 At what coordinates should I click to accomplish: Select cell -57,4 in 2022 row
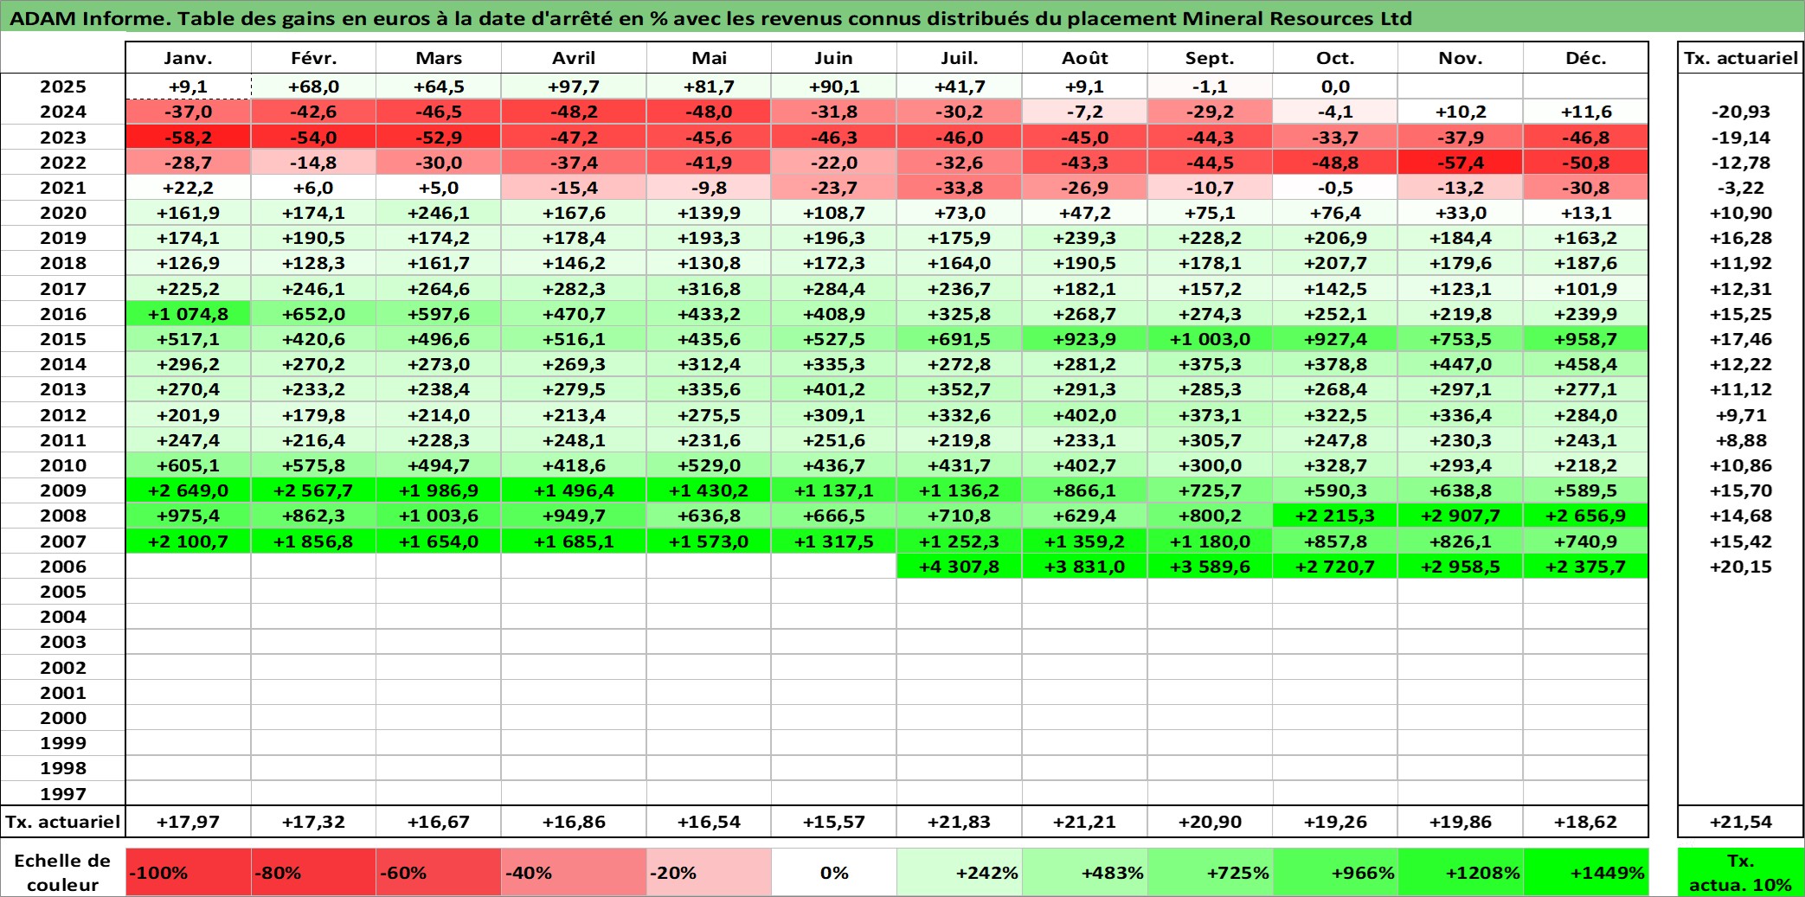(1460, 163)
